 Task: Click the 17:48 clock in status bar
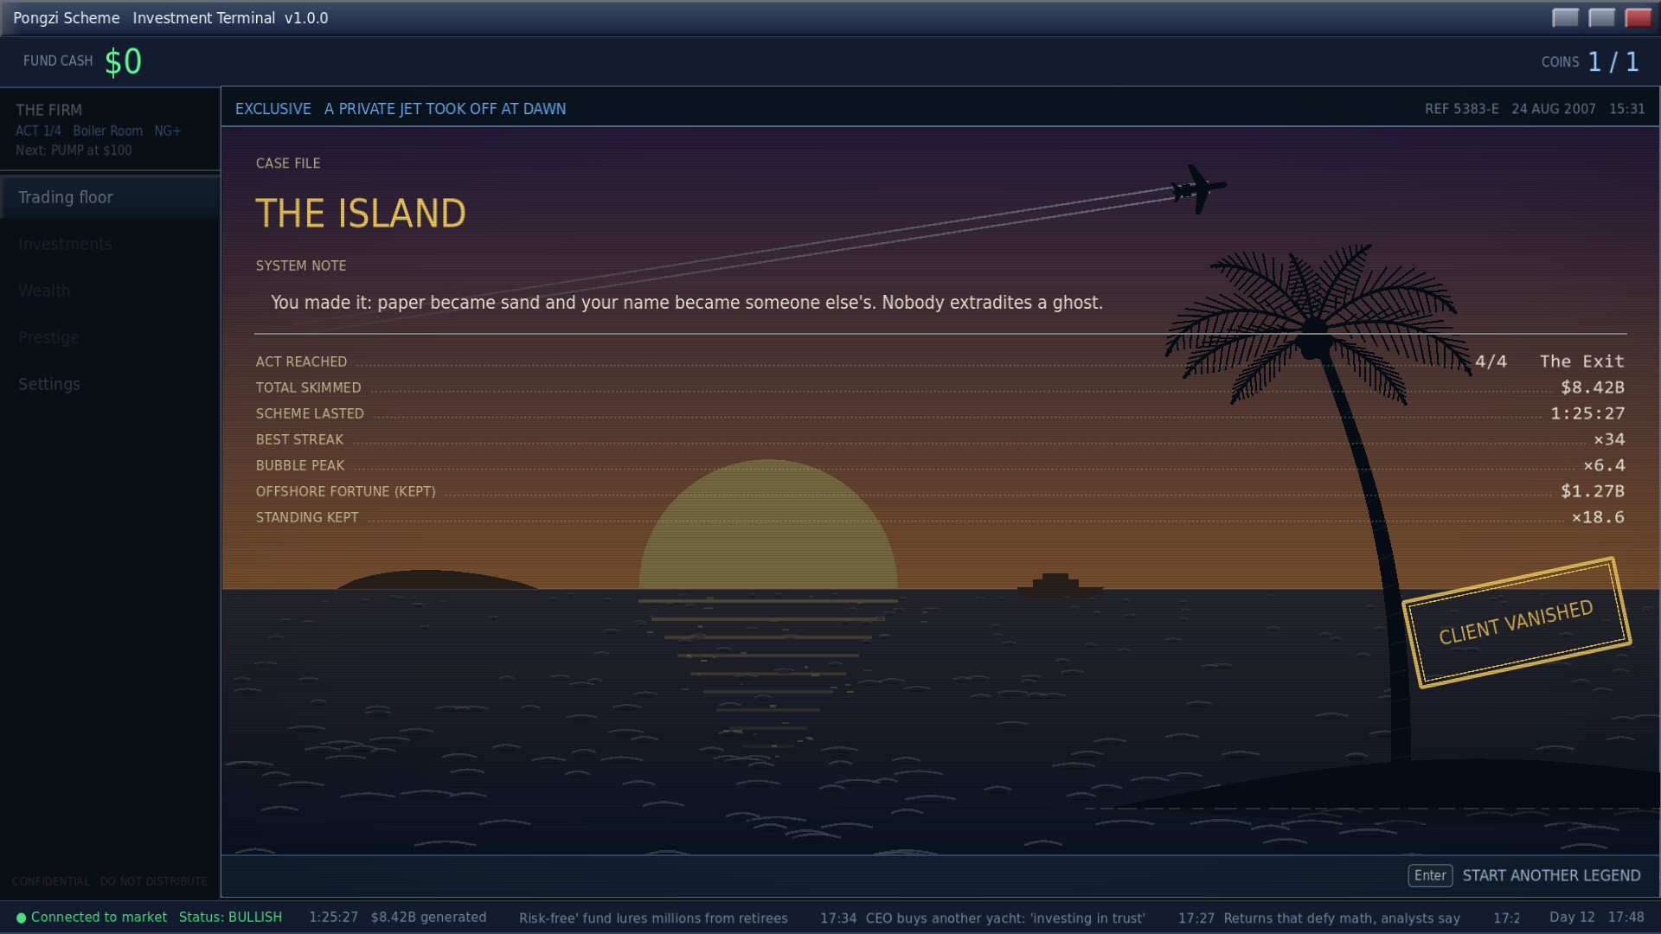(1626, 918)
